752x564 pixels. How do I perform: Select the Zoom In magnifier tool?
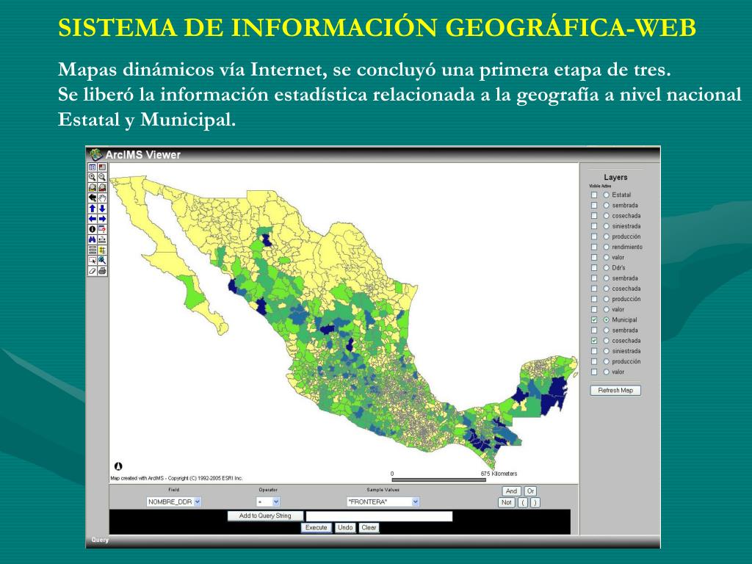93,178
